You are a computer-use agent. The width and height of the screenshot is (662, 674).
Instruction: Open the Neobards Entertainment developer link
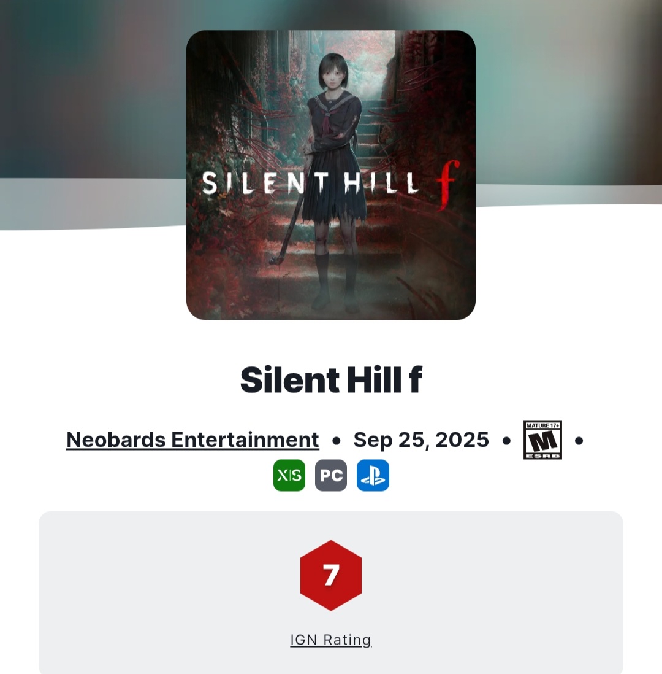coord(192,440)
